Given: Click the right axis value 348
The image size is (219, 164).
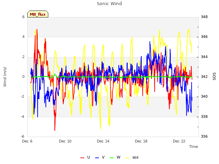Looking at the screenshot, I should click(204, 17).
